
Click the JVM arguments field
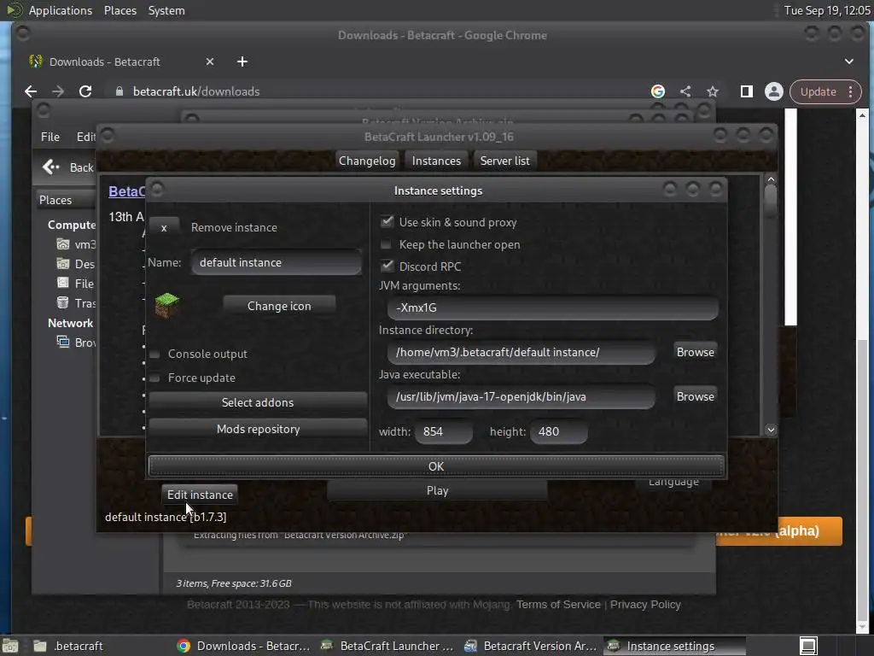(553, 307)
